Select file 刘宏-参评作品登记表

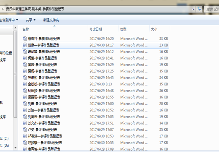coord(42,104)
